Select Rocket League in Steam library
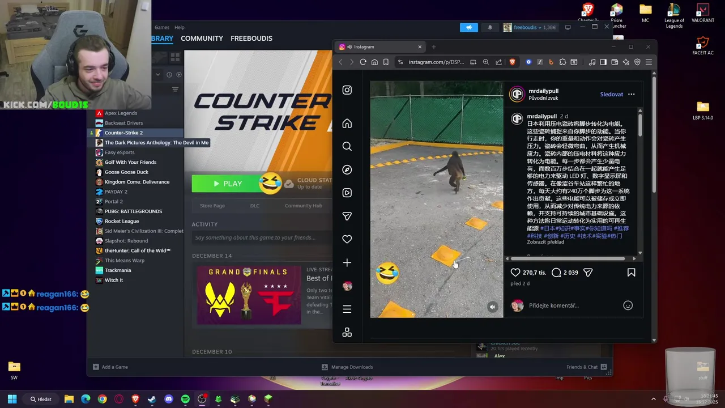This screenshot has width=725, height=408. 122,221
